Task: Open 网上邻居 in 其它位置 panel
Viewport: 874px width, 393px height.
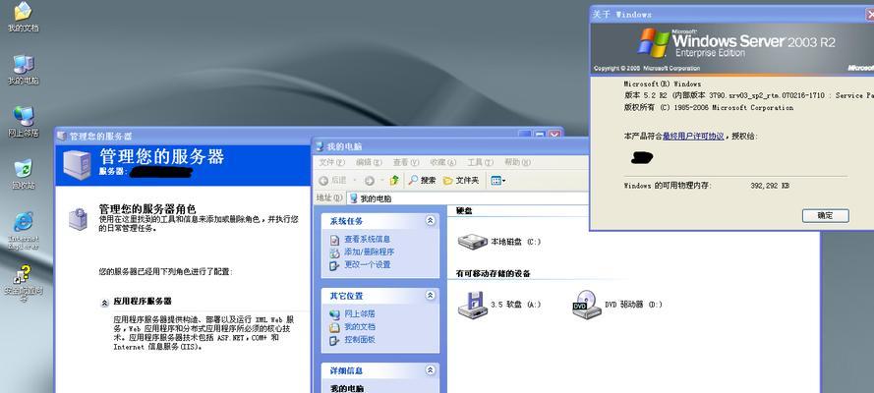Action: coord(360,314)
